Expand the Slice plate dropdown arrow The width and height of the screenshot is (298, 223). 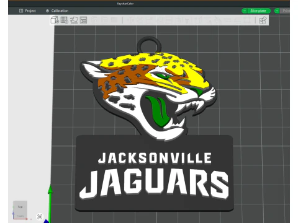[244, 11]
